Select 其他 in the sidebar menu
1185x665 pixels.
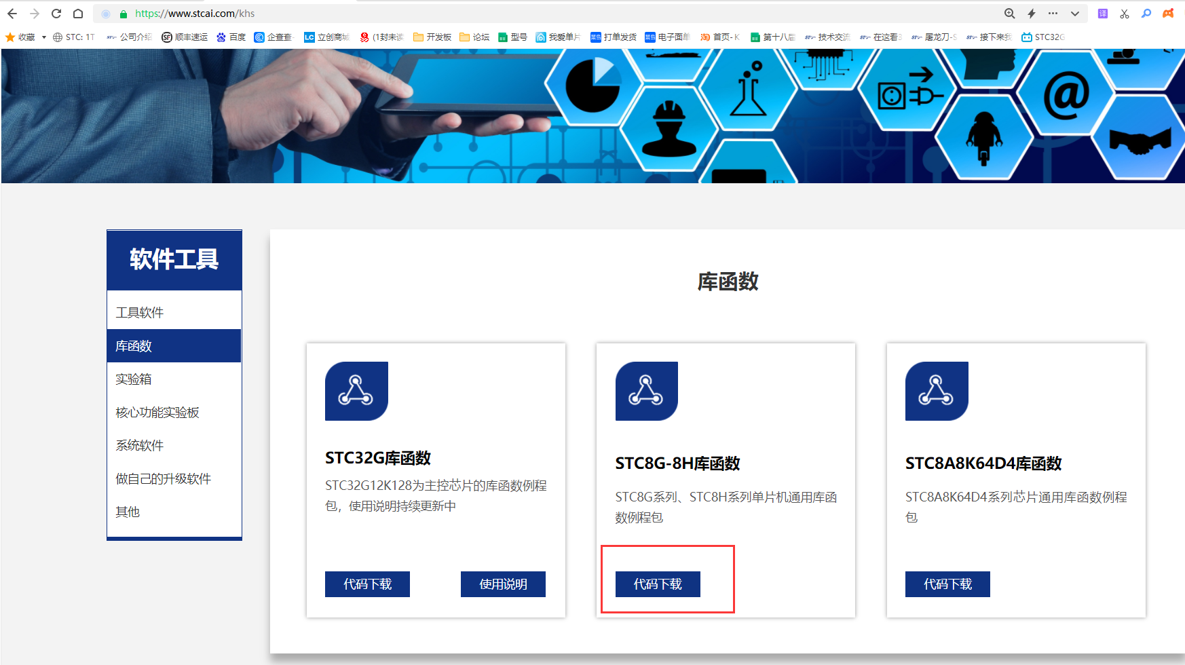click(174, 512)
